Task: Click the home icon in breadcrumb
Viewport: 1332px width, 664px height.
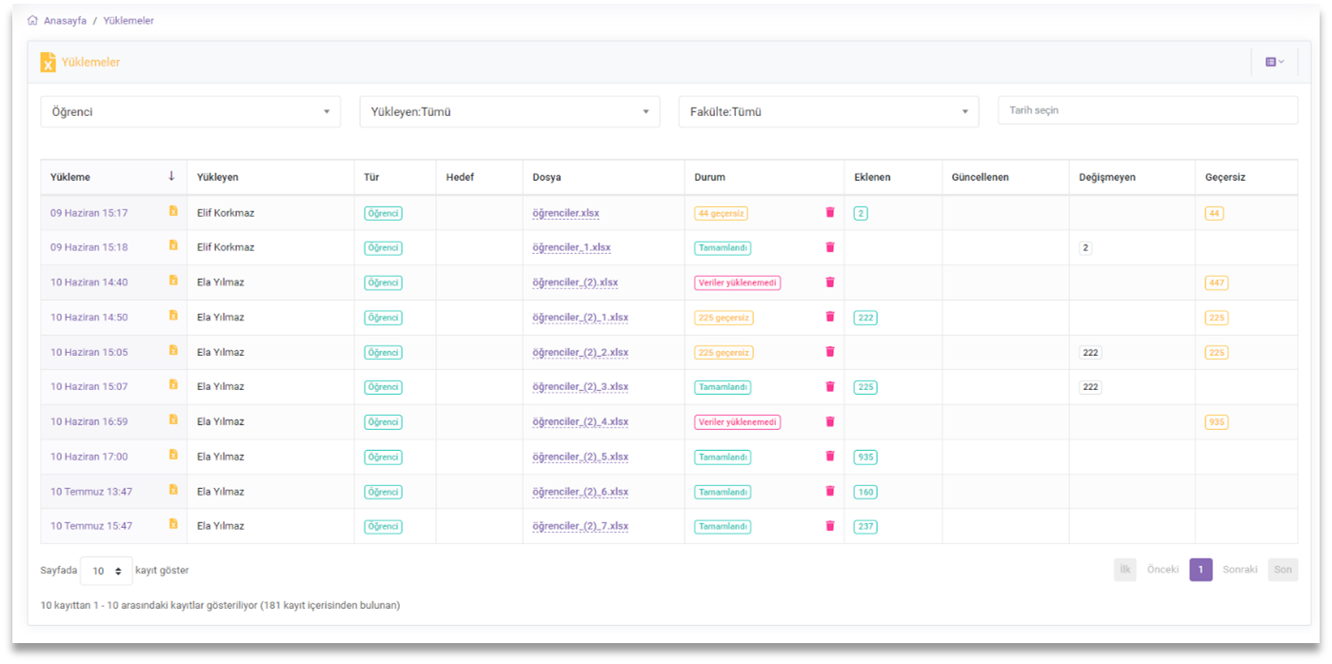Action: pos(33,20)
